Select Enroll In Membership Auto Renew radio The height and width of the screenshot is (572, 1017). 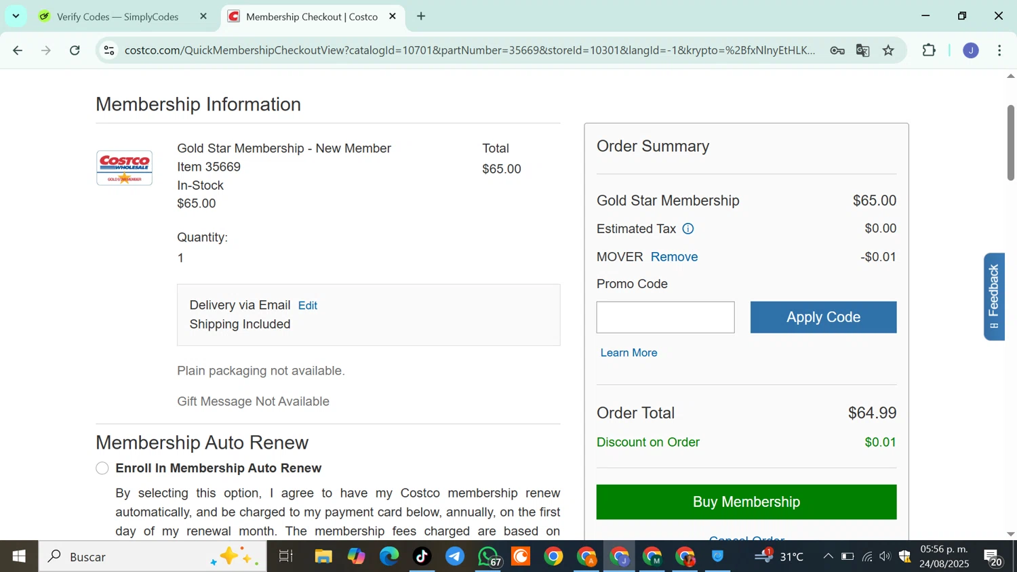[x=102, y=468]
